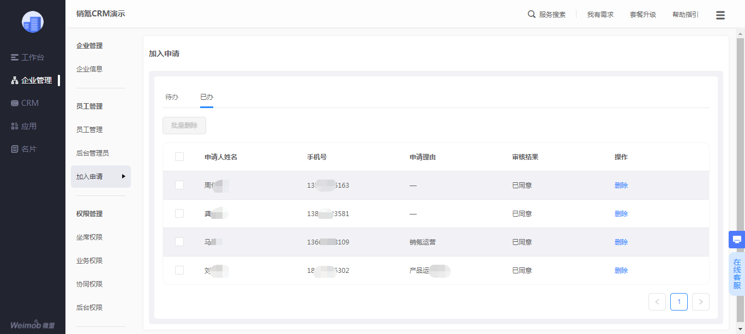Click 服务搜索 in the top bar

coord(552,15)
